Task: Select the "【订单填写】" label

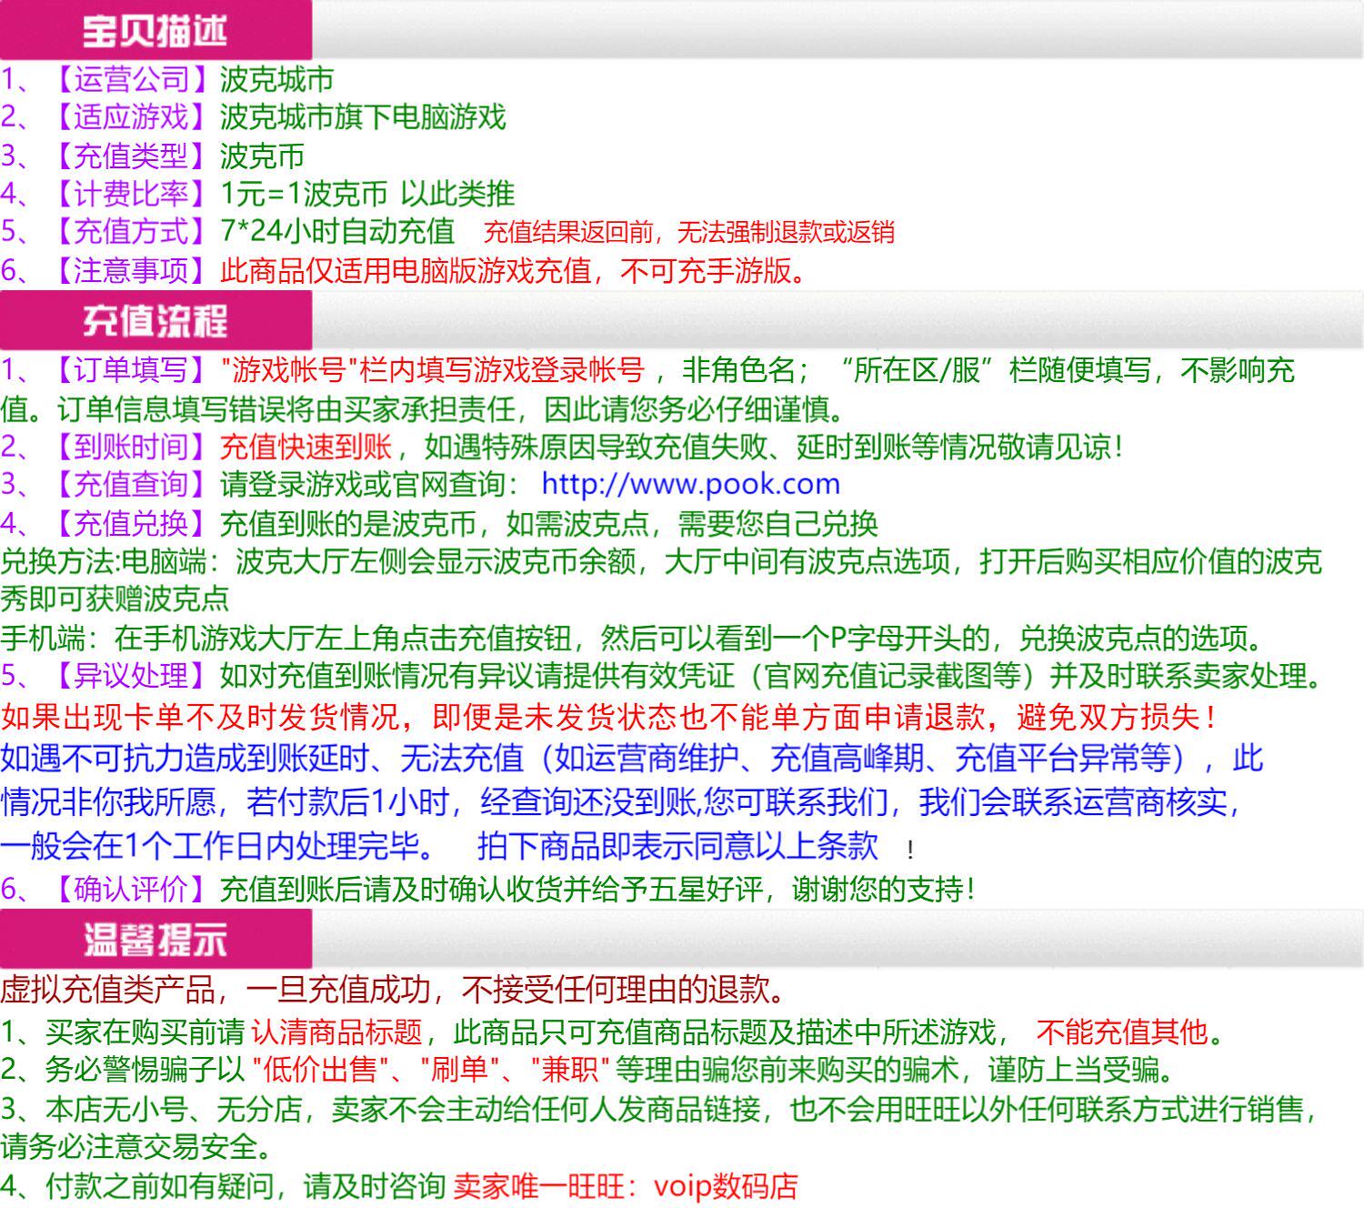Action: [x=130, y=370]
